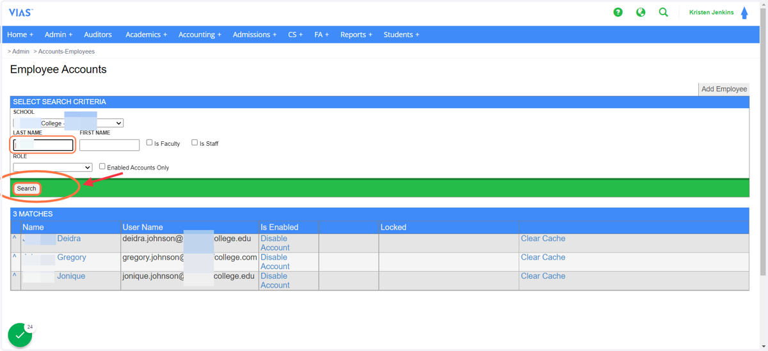The width and height of the screenshot is (768, 351).
Task: Click Disable Account for Gregory
Action: [x=275, y=261]
